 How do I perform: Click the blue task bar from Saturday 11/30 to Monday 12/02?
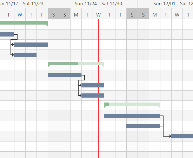click(143, 126)
